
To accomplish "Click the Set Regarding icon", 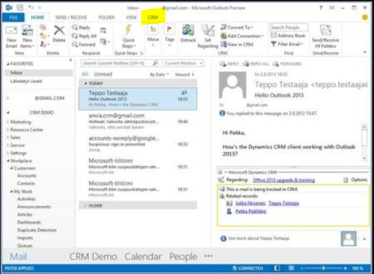I will click(x=208, y=30).
